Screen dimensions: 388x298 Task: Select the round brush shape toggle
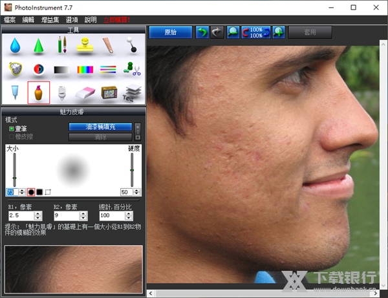click(30, 192)
